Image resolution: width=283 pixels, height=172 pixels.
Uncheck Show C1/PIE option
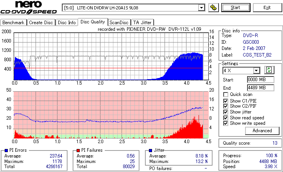(226, 101)
